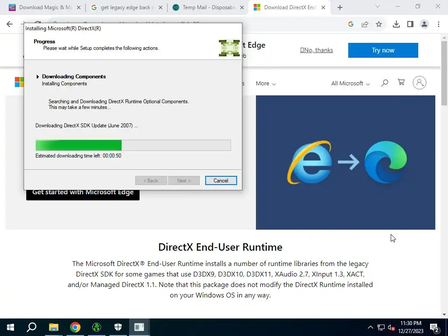Open the Chrome three-dot menu

438,24
